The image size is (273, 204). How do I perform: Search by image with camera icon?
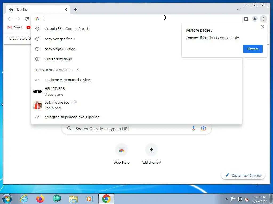click(203, 129)
